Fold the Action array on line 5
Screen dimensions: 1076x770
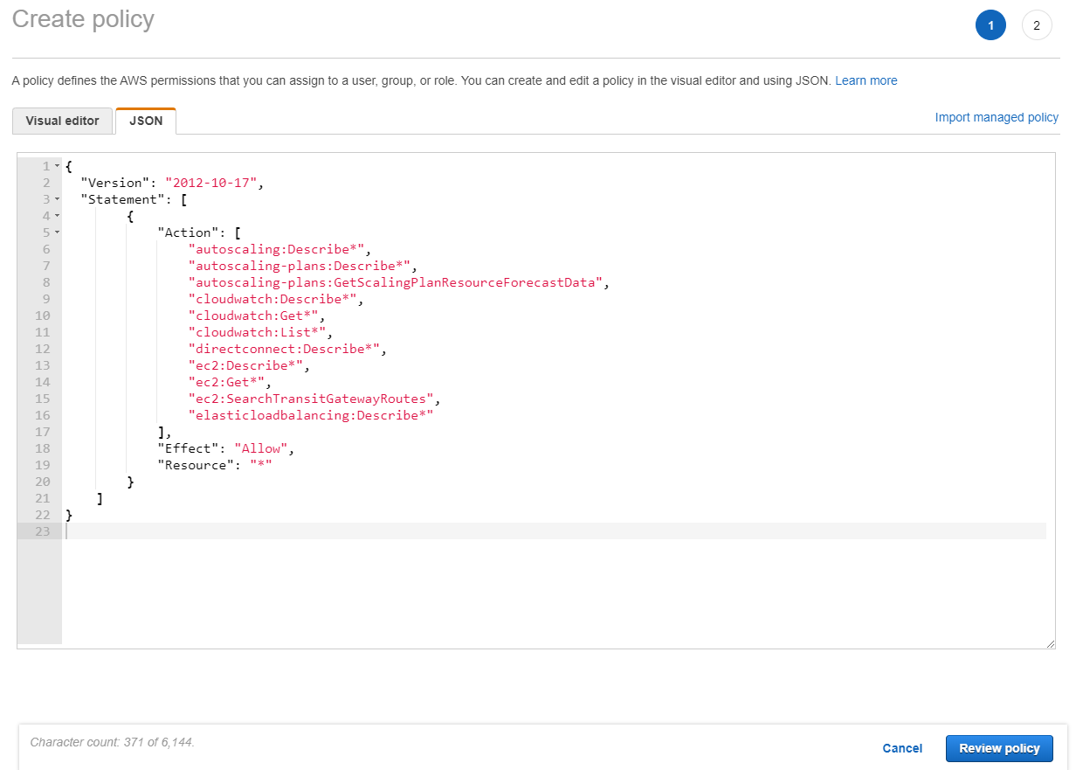(x=57, y=232)
